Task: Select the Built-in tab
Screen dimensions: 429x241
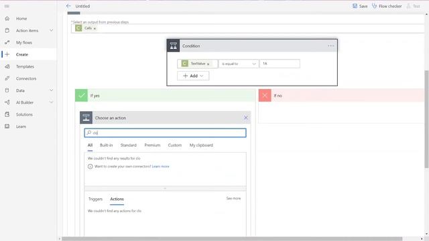Action: pos(106,145)
